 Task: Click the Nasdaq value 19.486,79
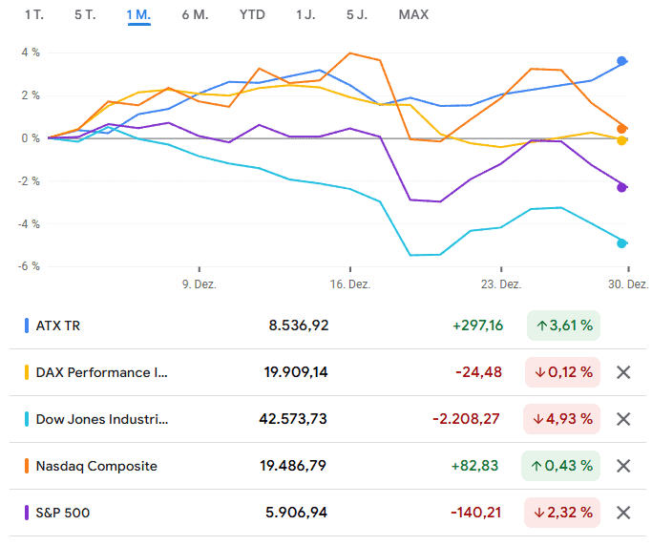(x=293, y=465)
